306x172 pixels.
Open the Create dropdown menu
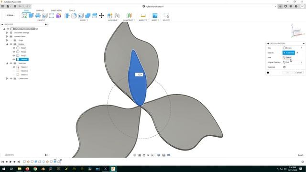click(x=41, y=20)
